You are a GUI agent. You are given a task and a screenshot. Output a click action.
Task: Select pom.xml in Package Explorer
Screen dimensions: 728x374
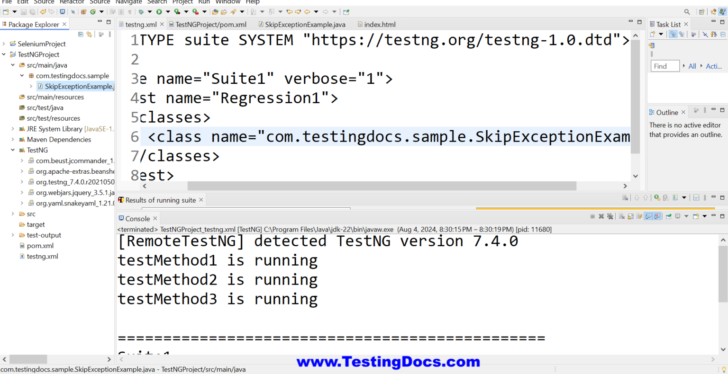coord(40,246)
